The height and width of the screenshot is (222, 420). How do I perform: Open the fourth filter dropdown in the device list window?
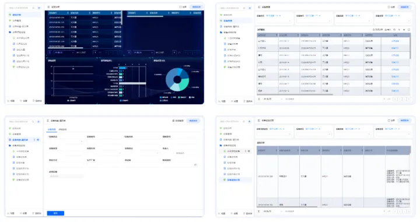[x=393, y=21]
